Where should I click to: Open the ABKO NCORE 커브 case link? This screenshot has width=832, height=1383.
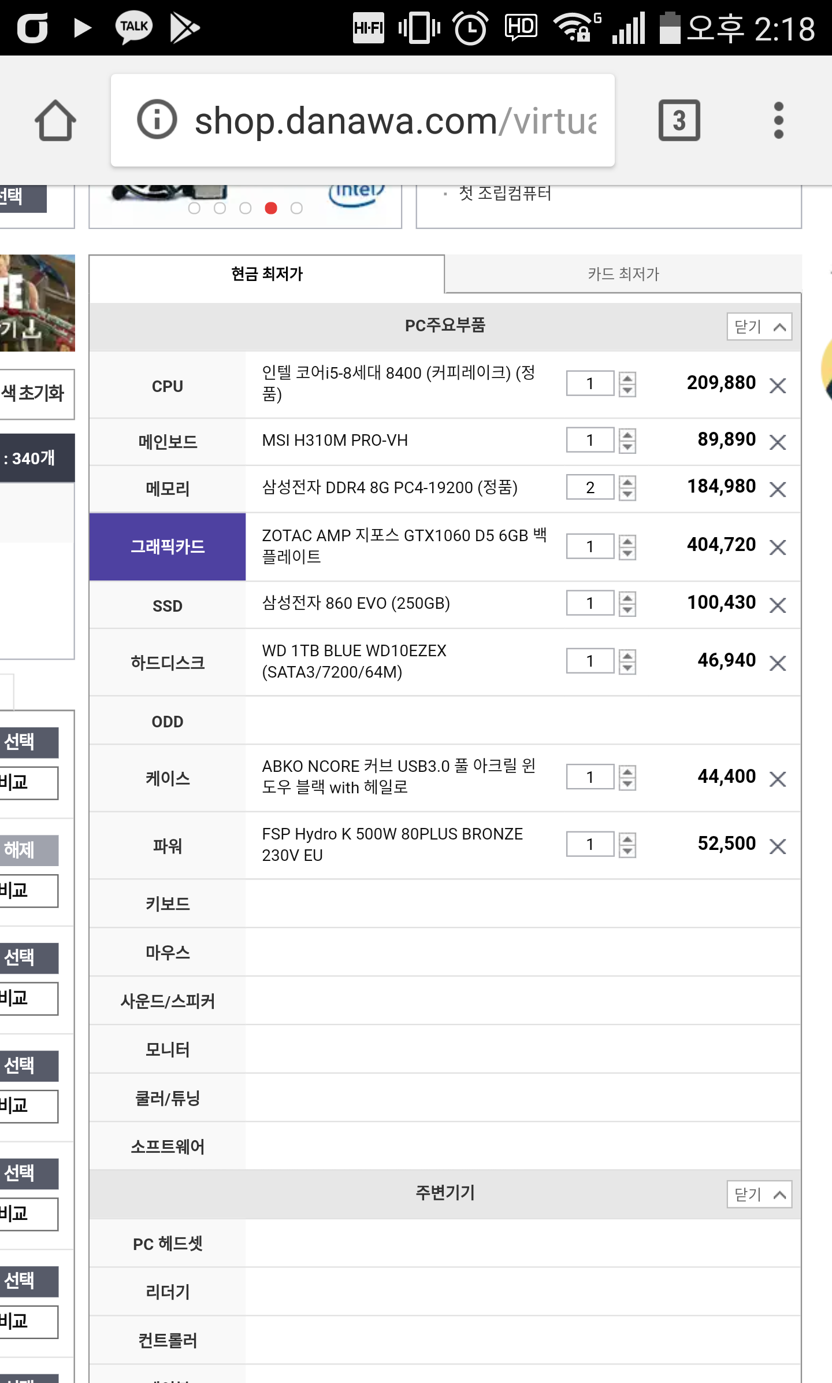[x=399, y=776]
